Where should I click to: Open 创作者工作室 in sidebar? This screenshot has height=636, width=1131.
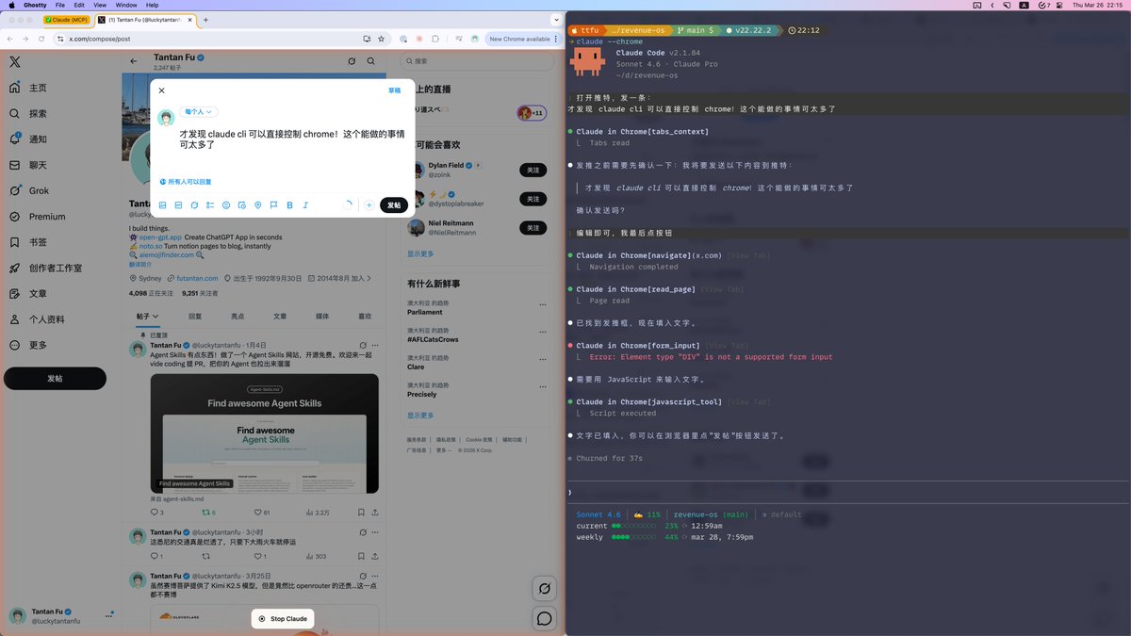(x=45, y=268)
